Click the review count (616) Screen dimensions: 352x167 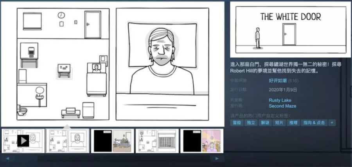[x=293, y=81]
